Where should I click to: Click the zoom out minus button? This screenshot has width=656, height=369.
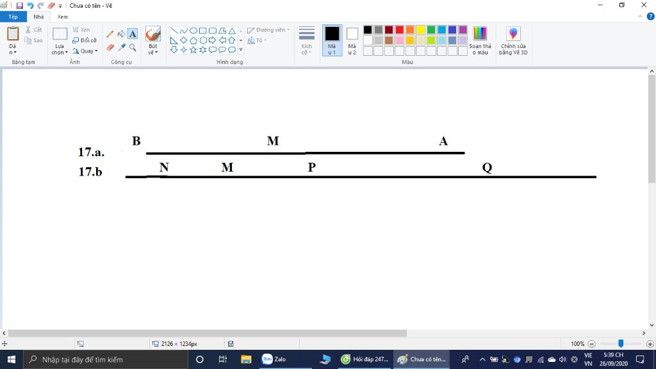click(x=591, y=344)
